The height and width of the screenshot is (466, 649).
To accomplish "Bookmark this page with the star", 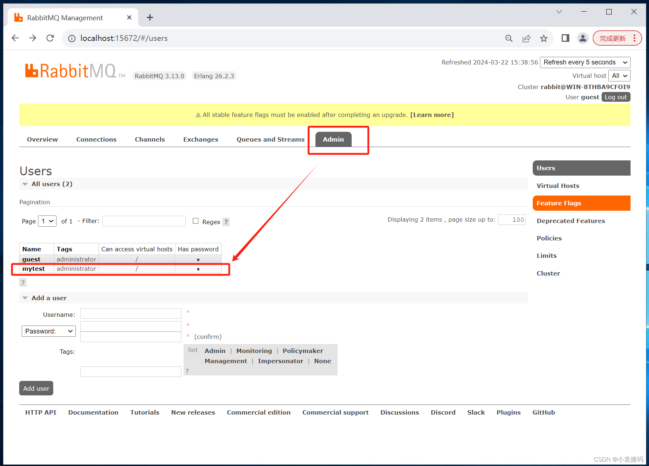I will pyautogui.click(x=544, y=38).
